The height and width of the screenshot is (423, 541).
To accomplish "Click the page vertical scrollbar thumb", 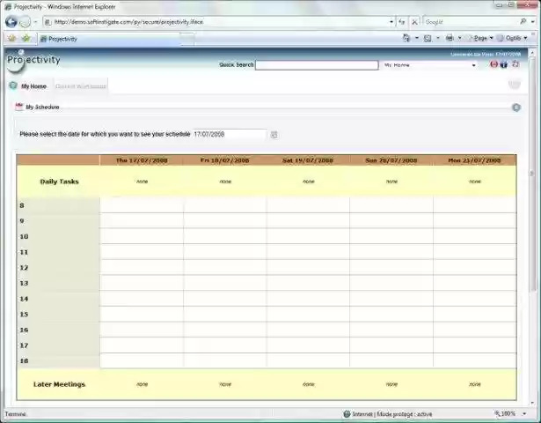I will 531,173.
